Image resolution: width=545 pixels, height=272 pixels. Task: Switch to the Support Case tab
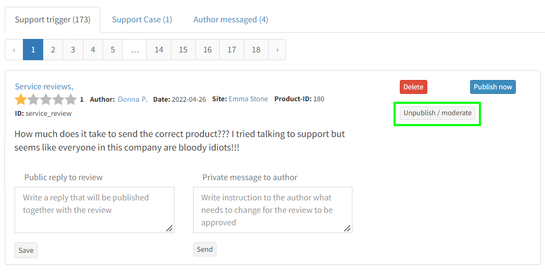tap(142, 20)
